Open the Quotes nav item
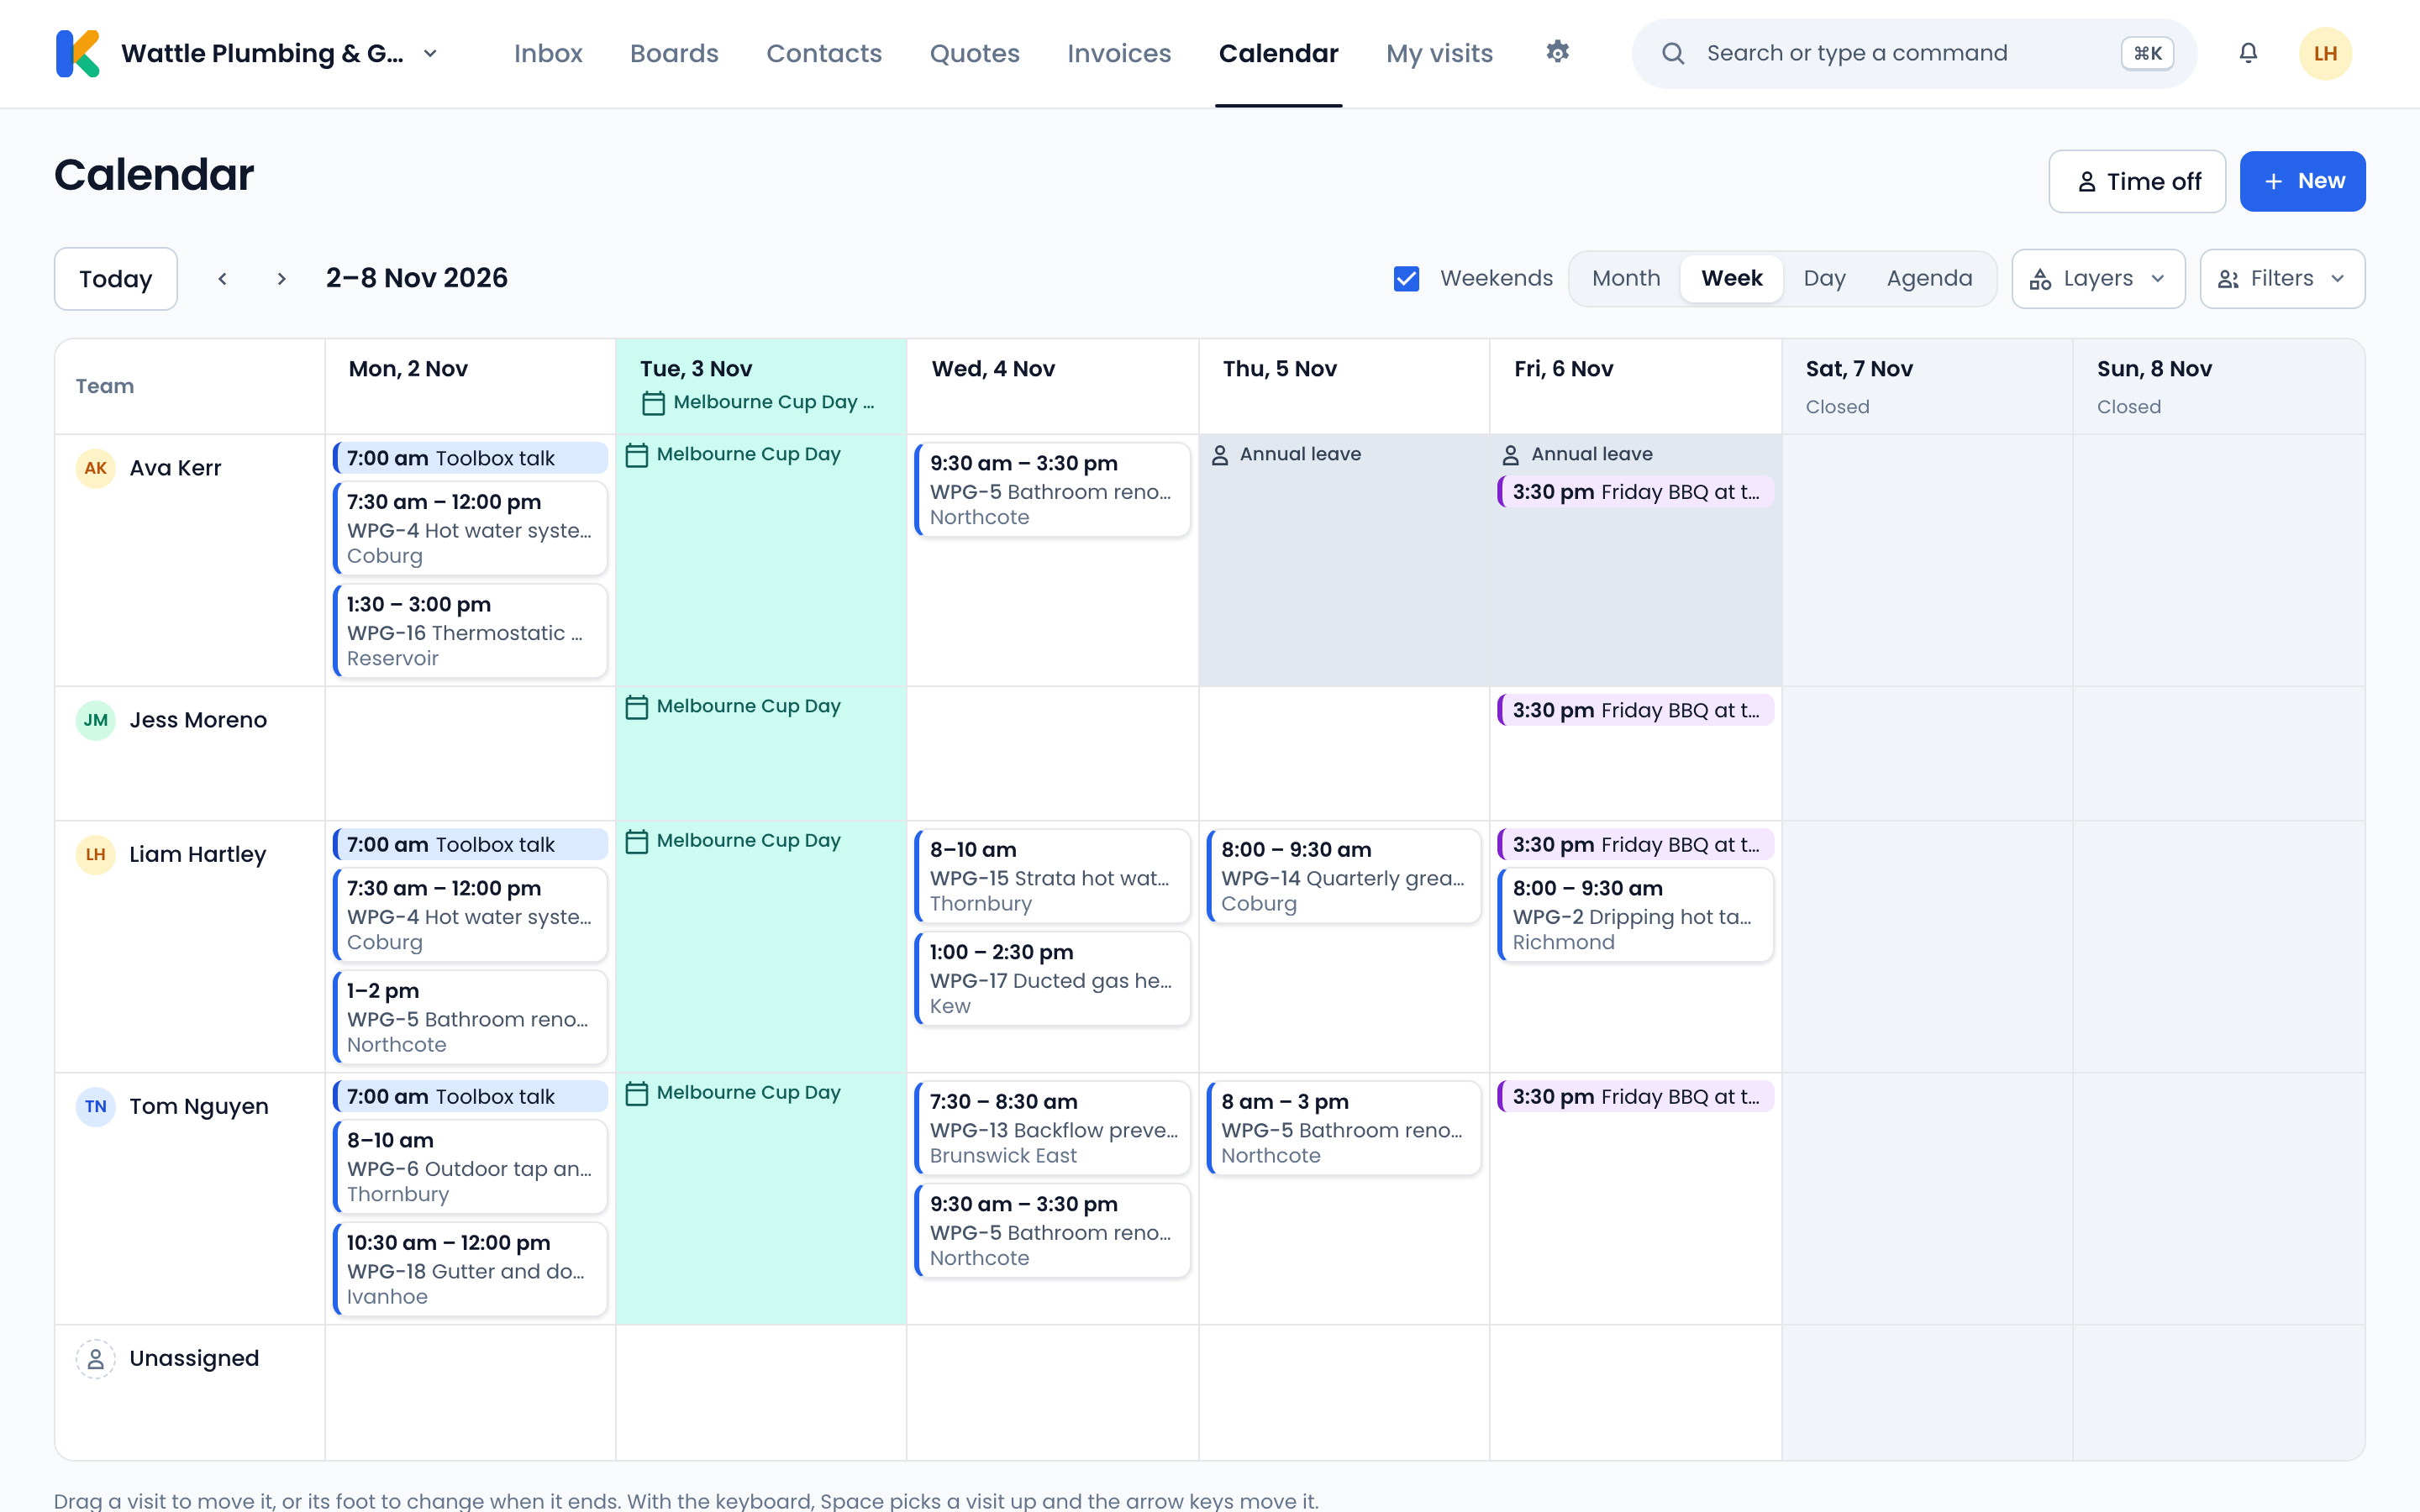 974,53
